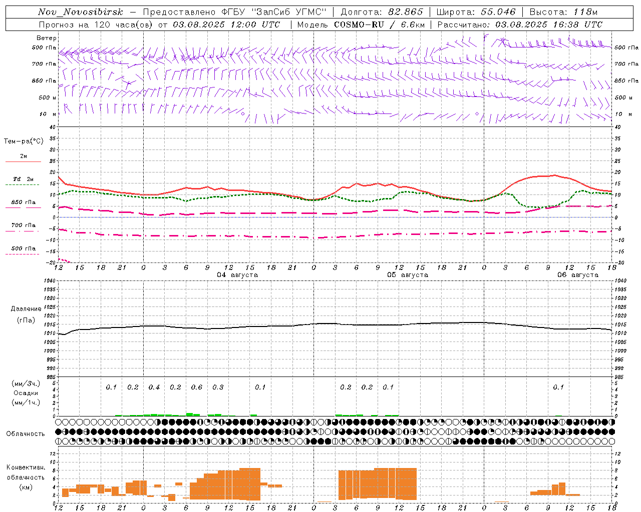The width and height of the screenshot is (641, 512).
Task: Click "850 гПа" legend under Тем-ра label
Action: click(x=24, y=202)
